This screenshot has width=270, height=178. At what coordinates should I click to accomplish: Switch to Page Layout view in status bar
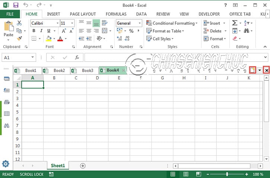[185, 174]
